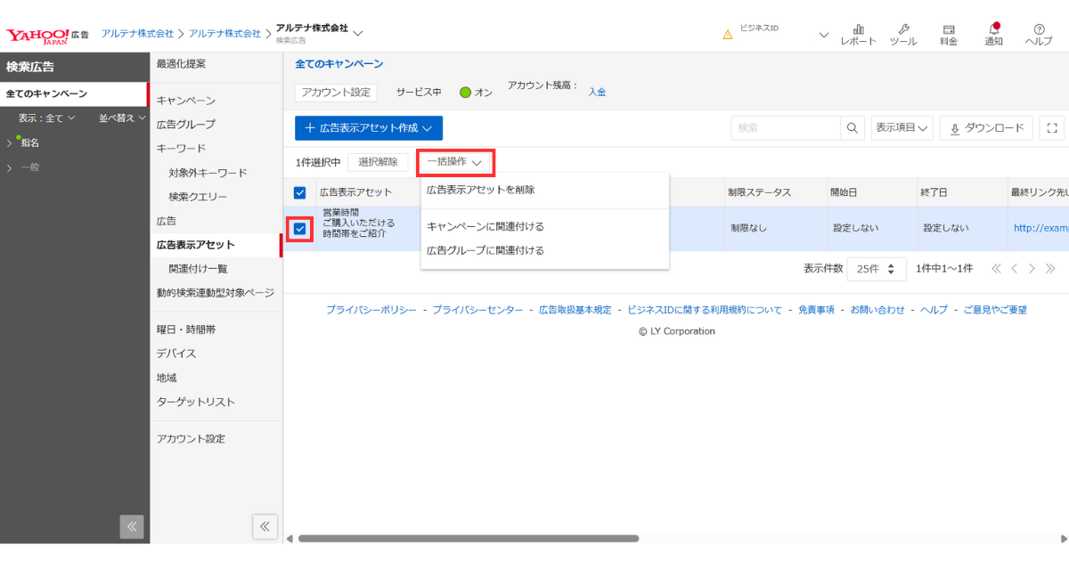Go to last page of results

point(1050,268)
